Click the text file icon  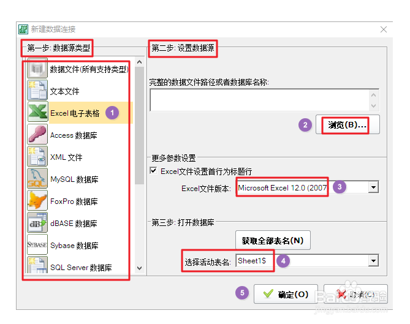click(37, 91)
